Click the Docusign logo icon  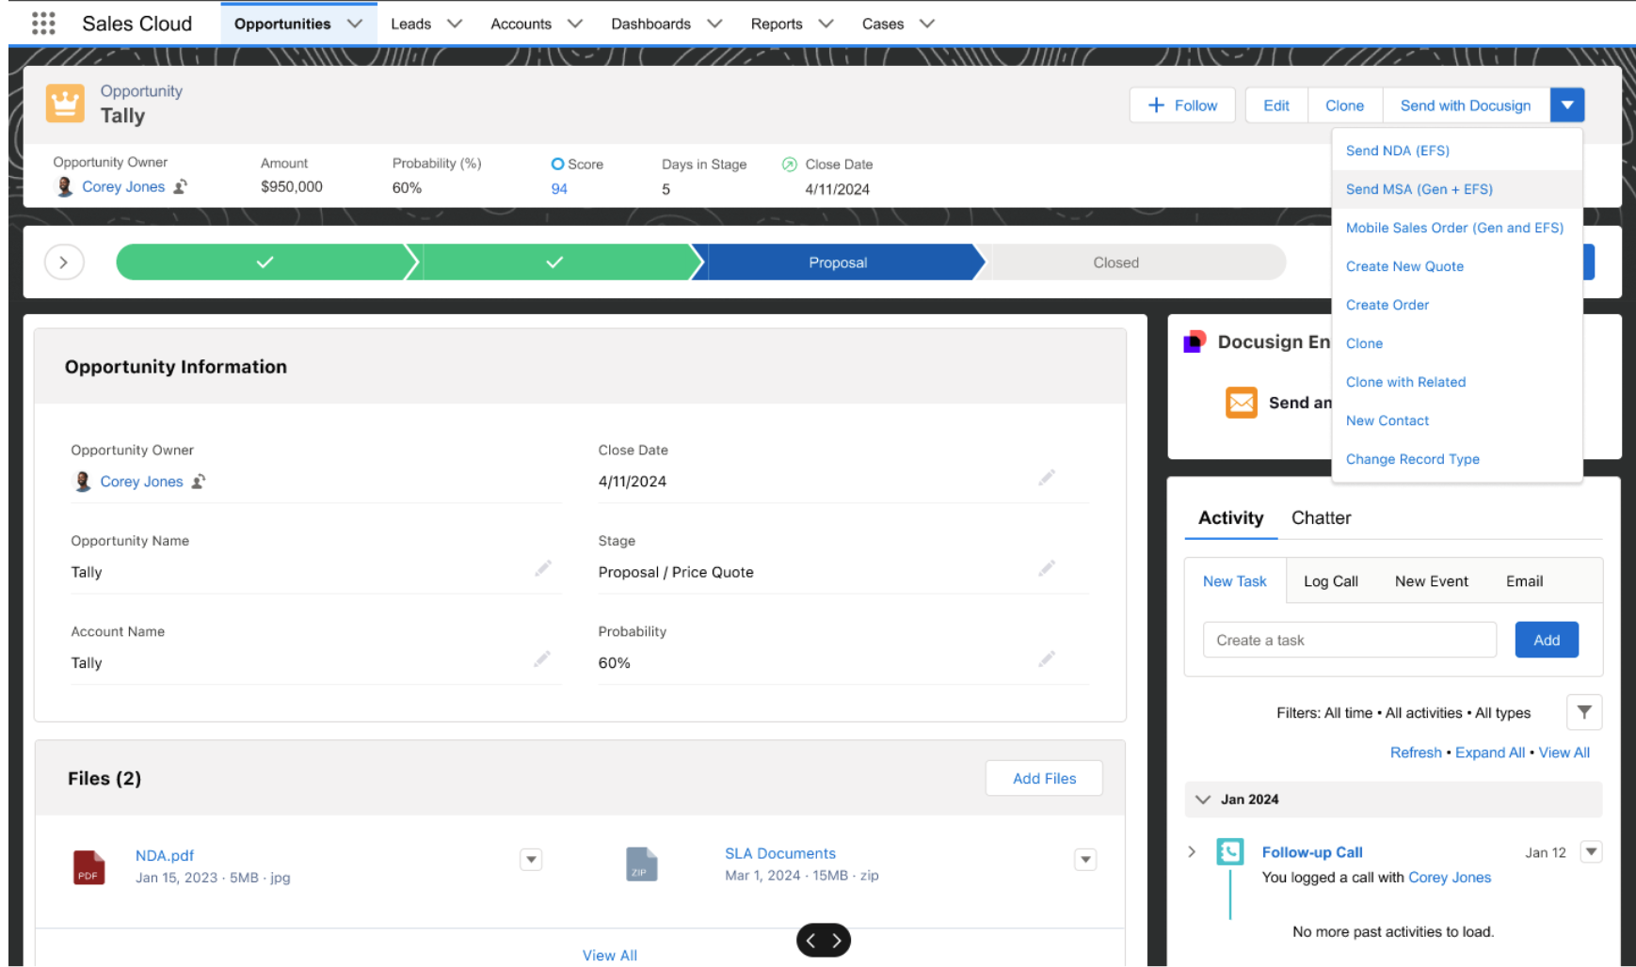pos(1195,341)
